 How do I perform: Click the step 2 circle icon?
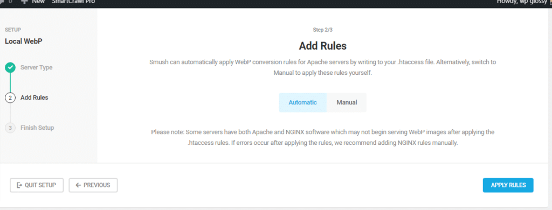coord(10,98)
